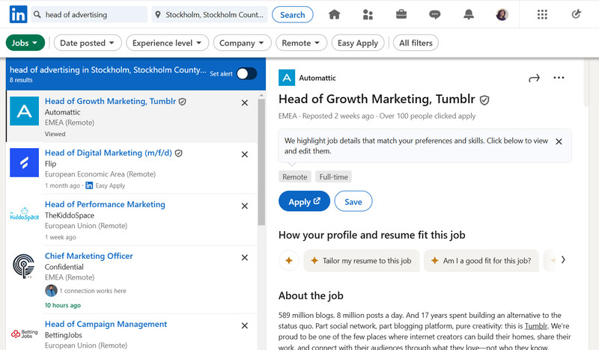Viewport: 599px width, 350px height.
Task: Click the '8 results' text
Action: point(21,80)
